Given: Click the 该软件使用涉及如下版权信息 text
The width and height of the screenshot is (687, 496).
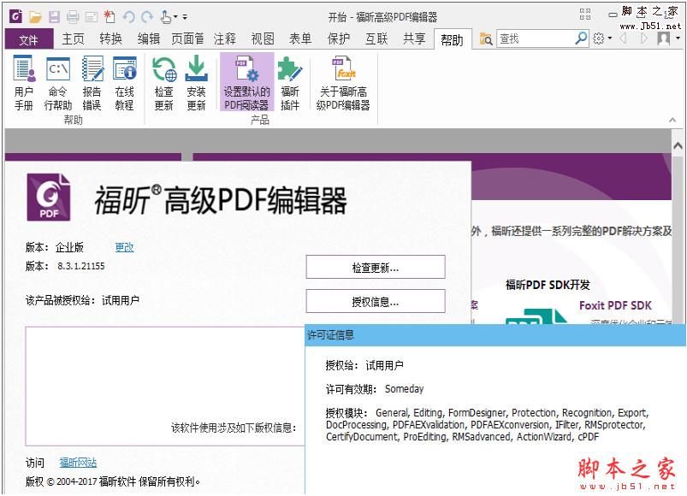Looking at the screenshot, I should (x=234, y=428).
